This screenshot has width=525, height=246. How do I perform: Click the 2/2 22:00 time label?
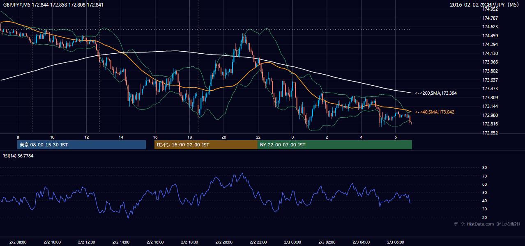pyautogui.click(x=258, y=242)
